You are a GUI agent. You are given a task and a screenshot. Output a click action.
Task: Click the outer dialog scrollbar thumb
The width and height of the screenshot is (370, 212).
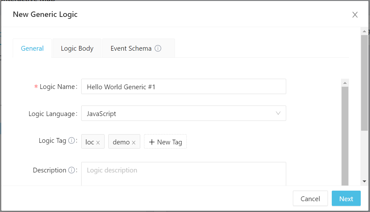(364, 83)
